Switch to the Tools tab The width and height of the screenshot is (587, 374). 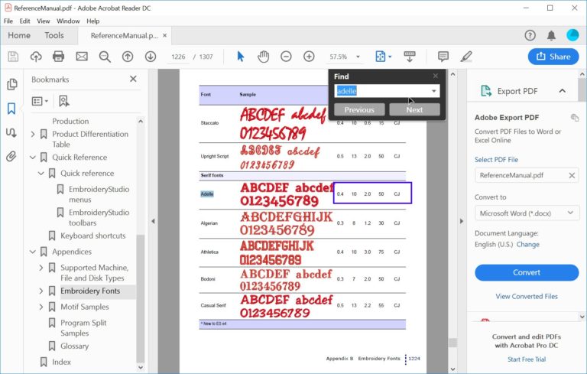tap(54, 35)
